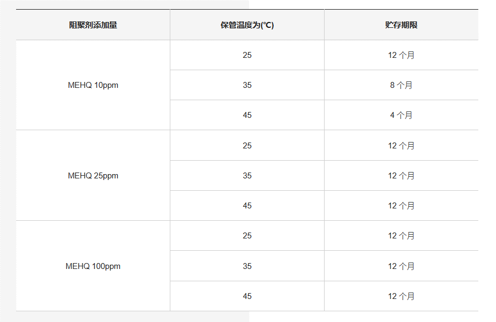Select the MEHQ 25ppm cell
Image resolution: width=496 pixels, height=322 pixels.
tap(93, 176)
